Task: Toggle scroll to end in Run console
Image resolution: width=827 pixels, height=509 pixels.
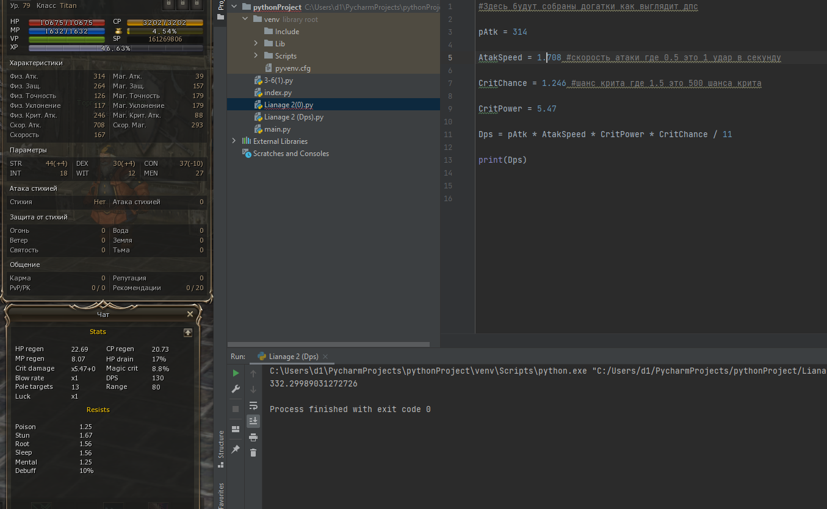Action: click(253, 421)
